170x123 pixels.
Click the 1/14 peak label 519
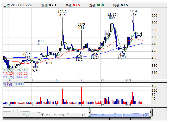point(134,15)
